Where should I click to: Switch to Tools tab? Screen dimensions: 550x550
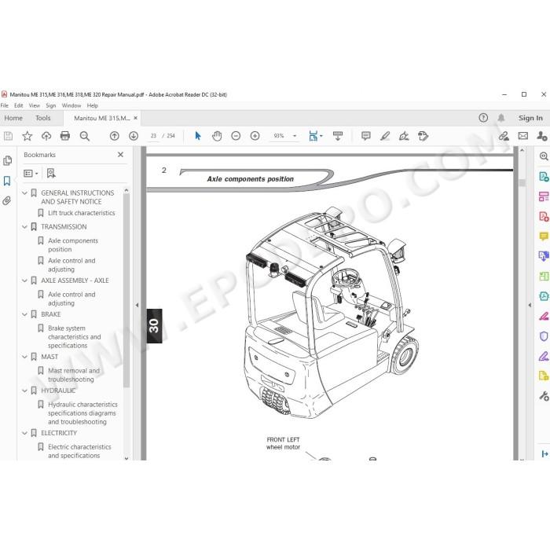point(42,118)
